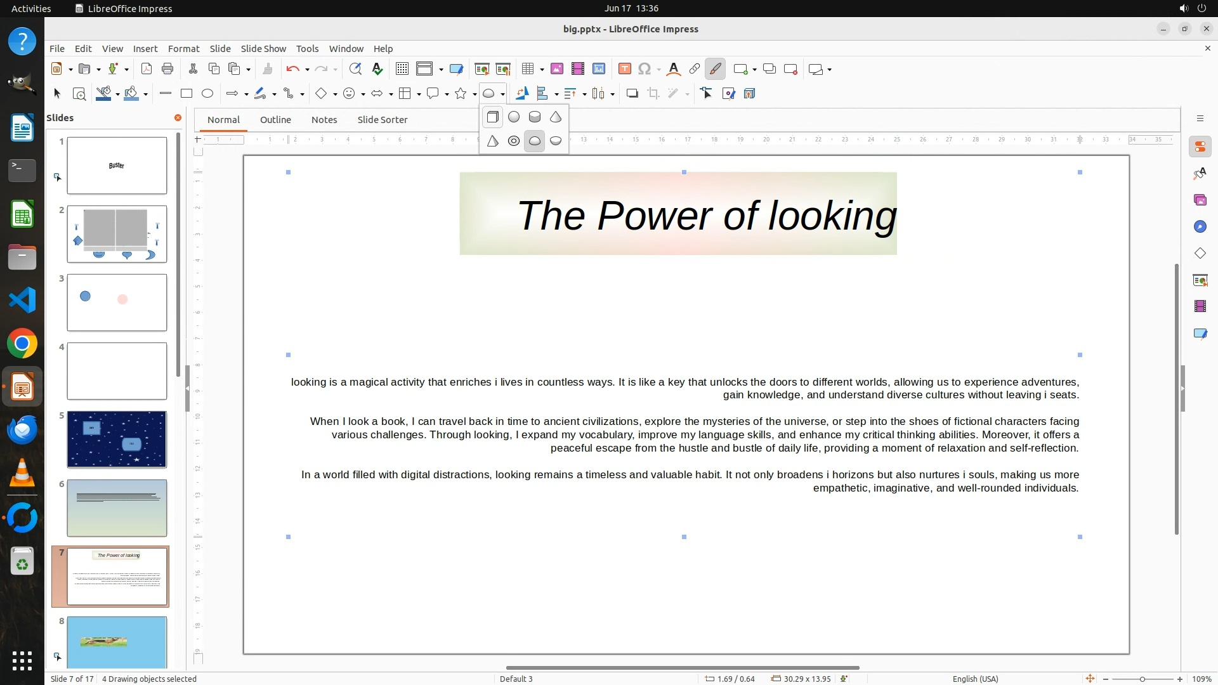1218x685 pixels.
Task: Open the Gallery sidebar panel icon
Action: point(1200,200)
